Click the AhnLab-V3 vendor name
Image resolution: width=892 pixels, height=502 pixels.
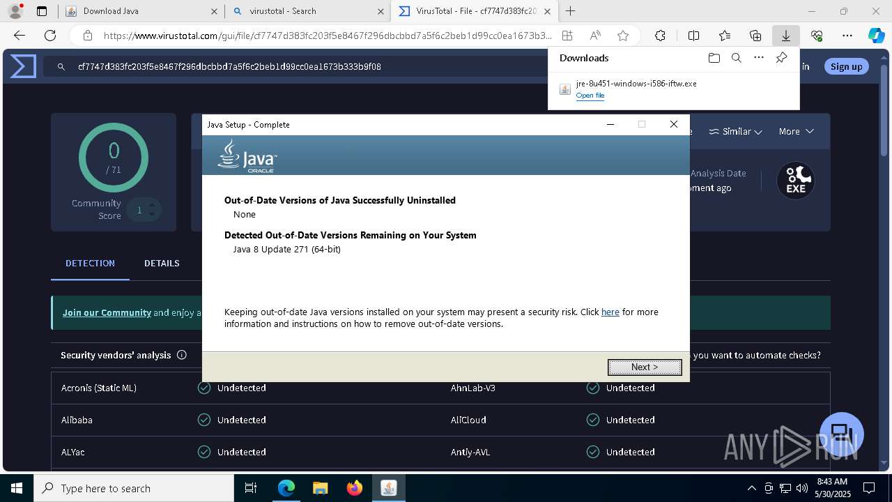(x=473, y=388)
